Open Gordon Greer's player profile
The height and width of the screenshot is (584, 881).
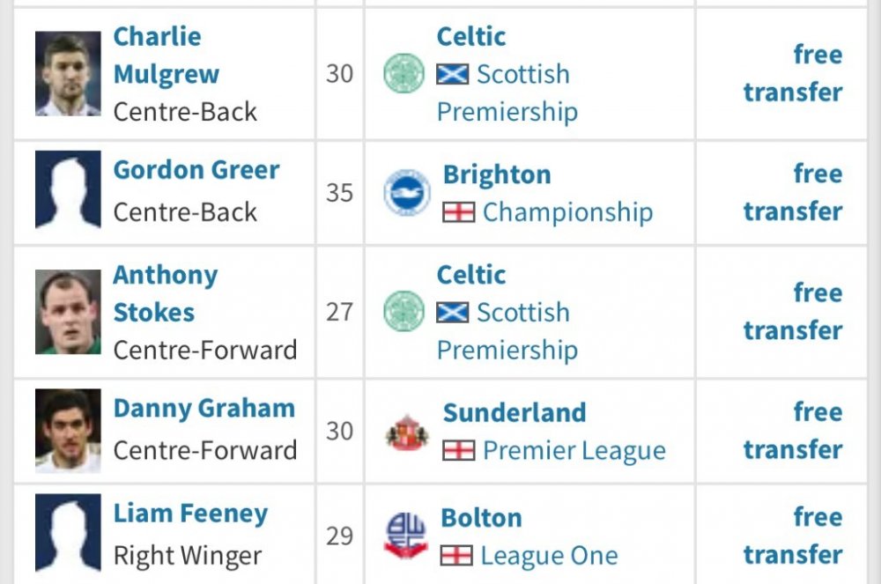(x=196, y=170)
